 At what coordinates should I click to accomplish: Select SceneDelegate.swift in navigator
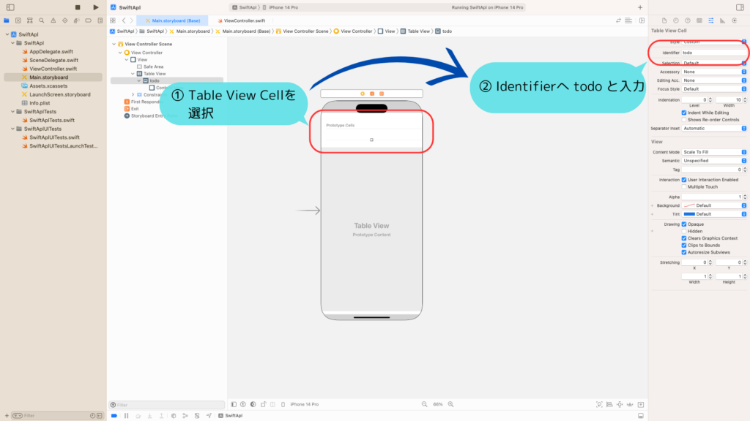click(53, 60)
